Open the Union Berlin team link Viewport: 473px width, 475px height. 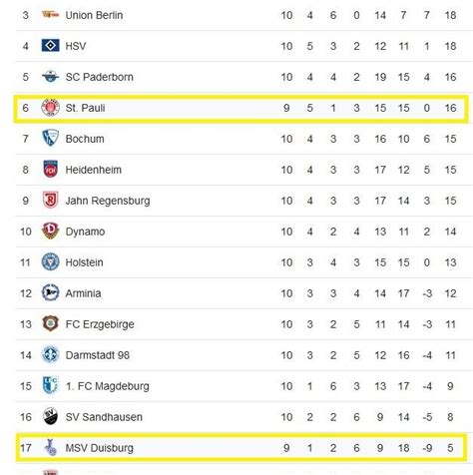(x=94, y=15)
